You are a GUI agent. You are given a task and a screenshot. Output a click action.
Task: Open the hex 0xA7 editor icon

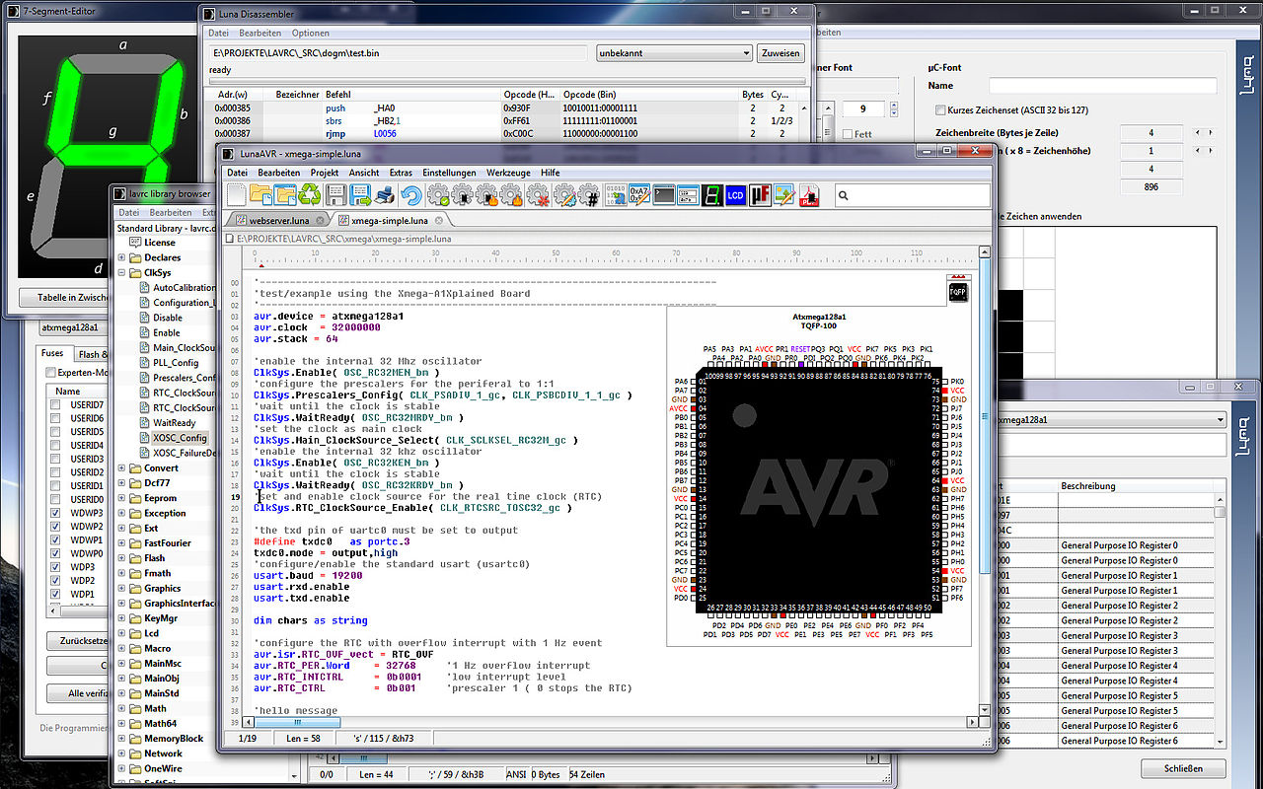[639, 194]
